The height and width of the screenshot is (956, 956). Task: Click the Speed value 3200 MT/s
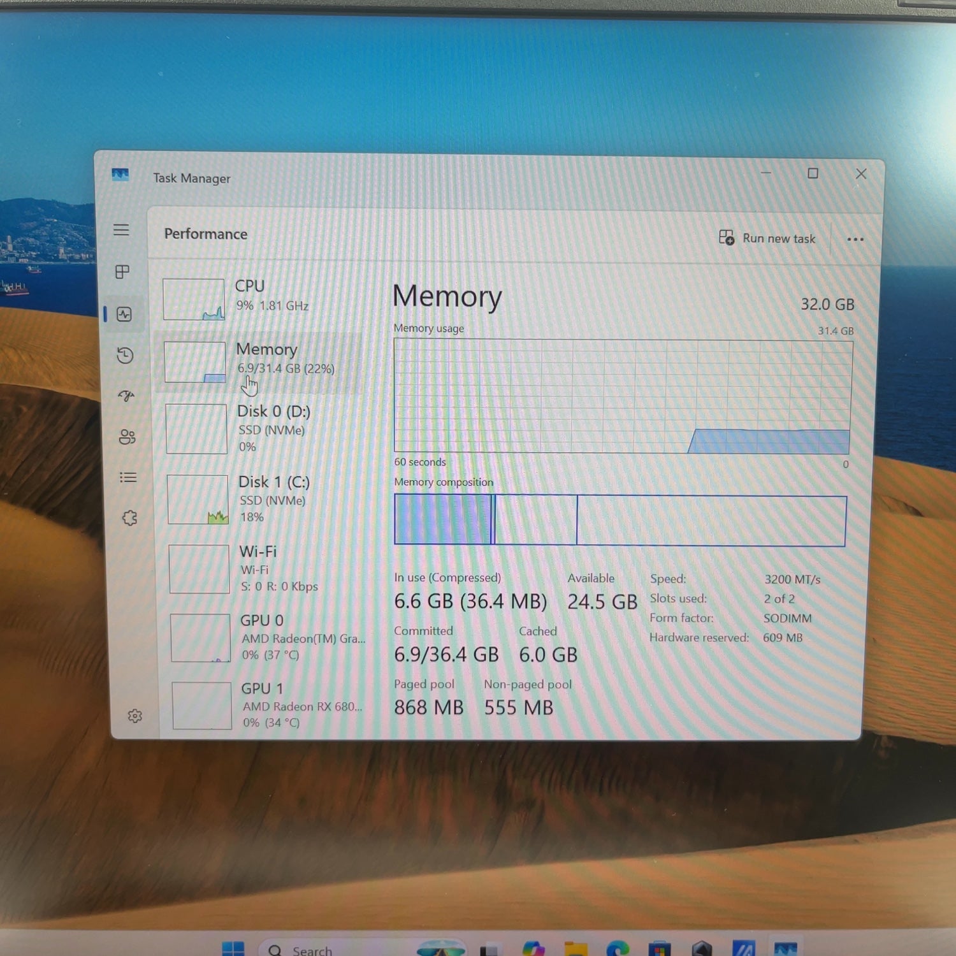792,579
